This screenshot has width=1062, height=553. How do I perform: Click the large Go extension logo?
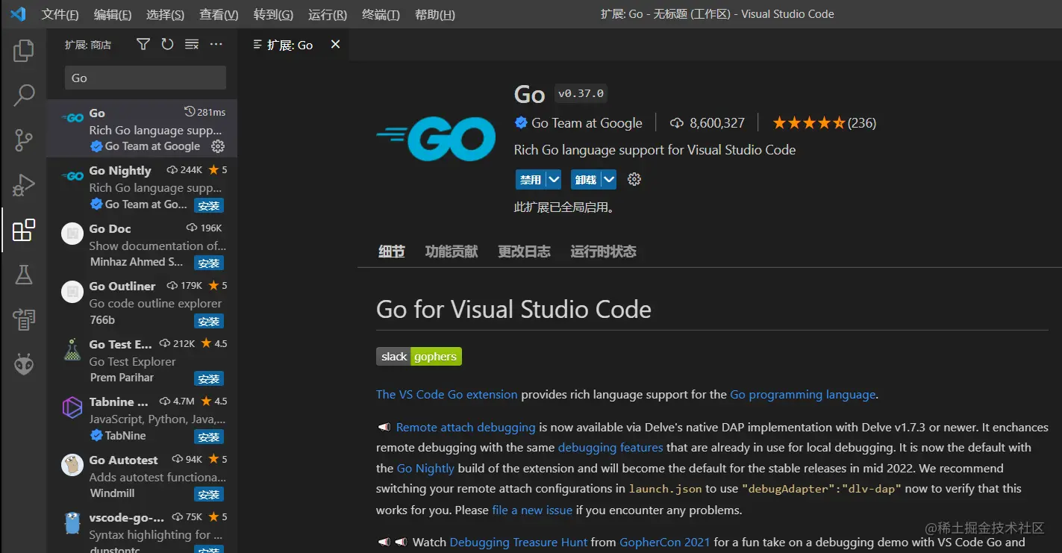(436, 138)
